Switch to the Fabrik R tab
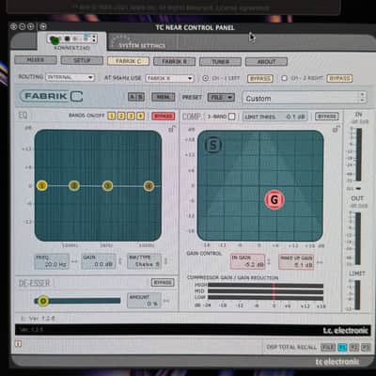Viewport: 376px width, 376px height. pyautogui.click(x=174, y=61)
